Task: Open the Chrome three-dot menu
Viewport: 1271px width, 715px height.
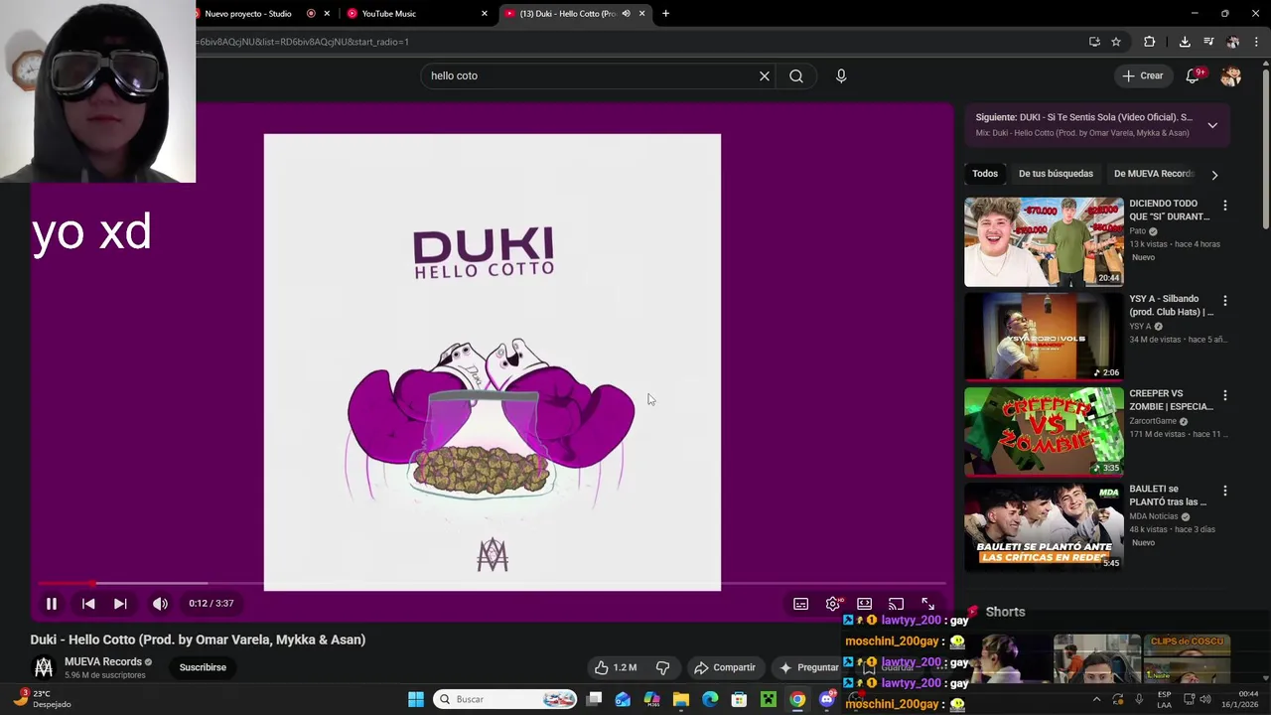Action: coord(1257,42)
